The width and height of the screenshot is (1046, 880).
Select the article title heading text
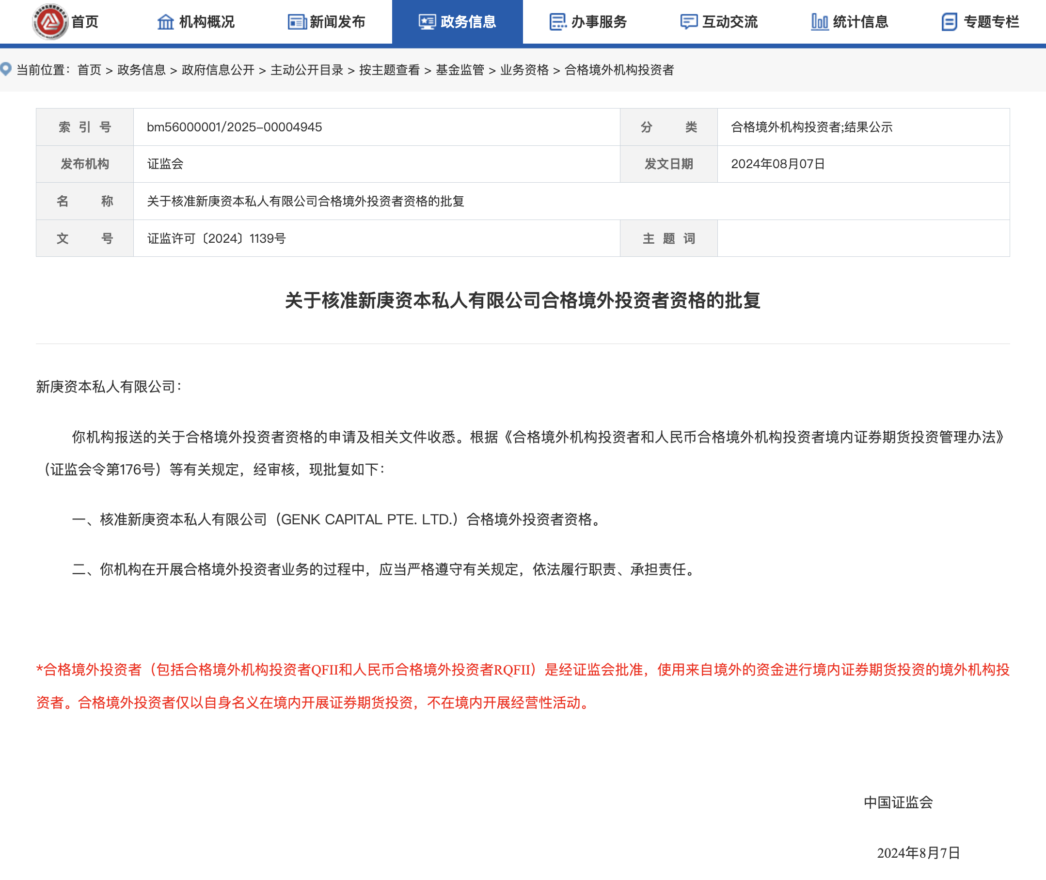coord(523,301)
